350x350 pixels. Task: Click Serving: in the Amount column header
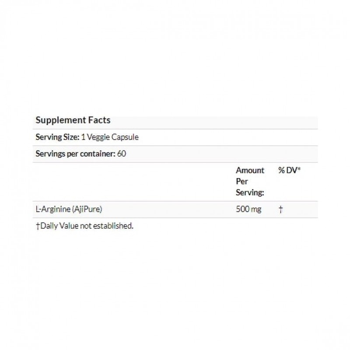pyautogui.click(x=249, y=192)
